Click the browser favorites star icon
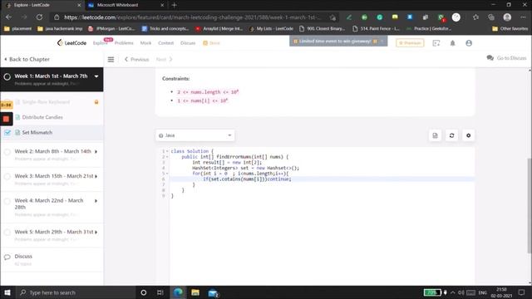This screenshot has width=532, height=299. [475, 17]
